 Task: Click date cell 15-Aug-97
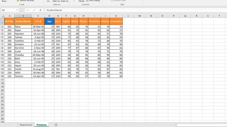point(38,69)
